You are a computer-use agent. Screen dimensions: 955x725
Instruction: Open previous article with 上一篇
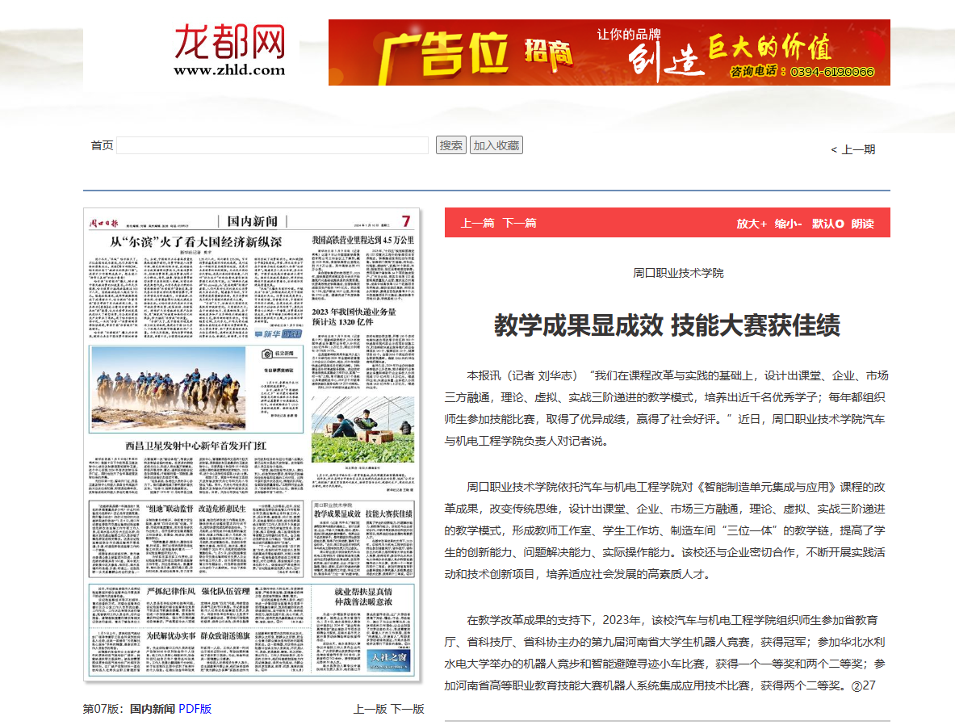click(477, 223)
